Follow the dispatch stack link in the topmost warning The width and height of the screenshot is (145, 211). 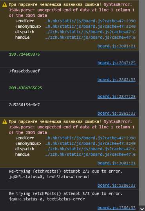pyautogui.click(x=91, y=32)
